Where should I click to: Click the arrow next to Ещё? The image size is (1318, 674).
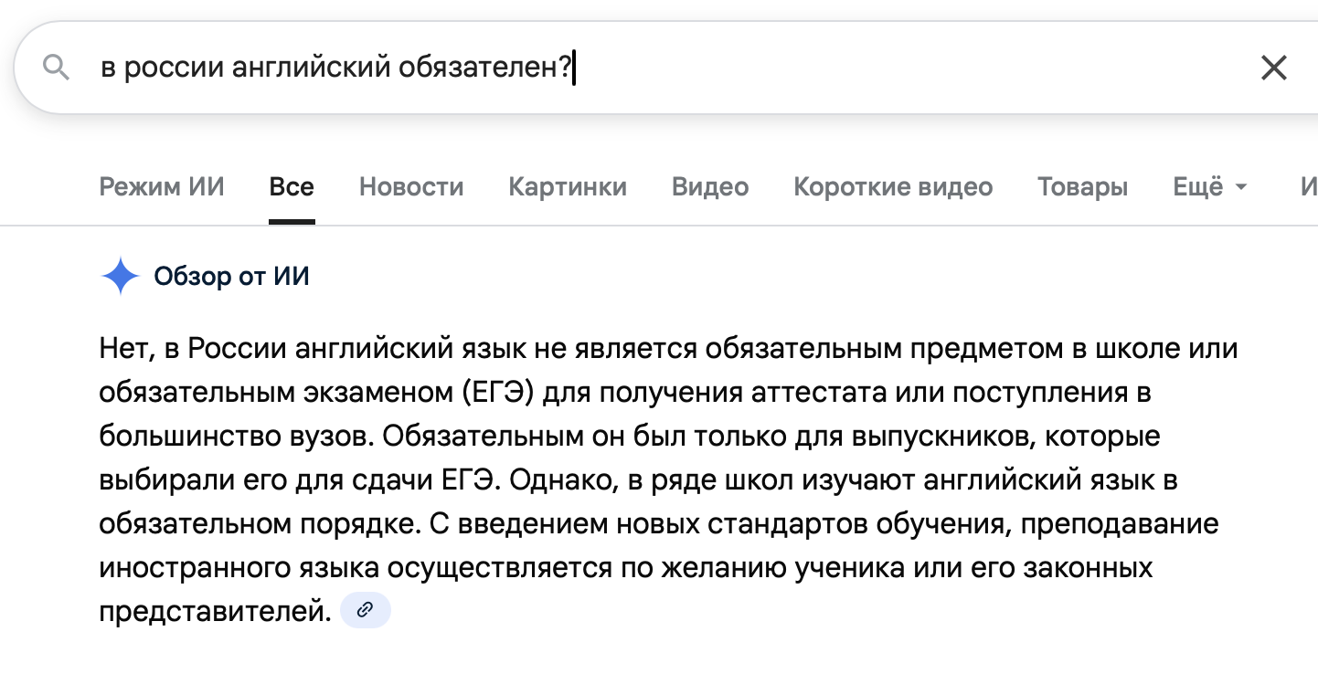[1240, 187]
